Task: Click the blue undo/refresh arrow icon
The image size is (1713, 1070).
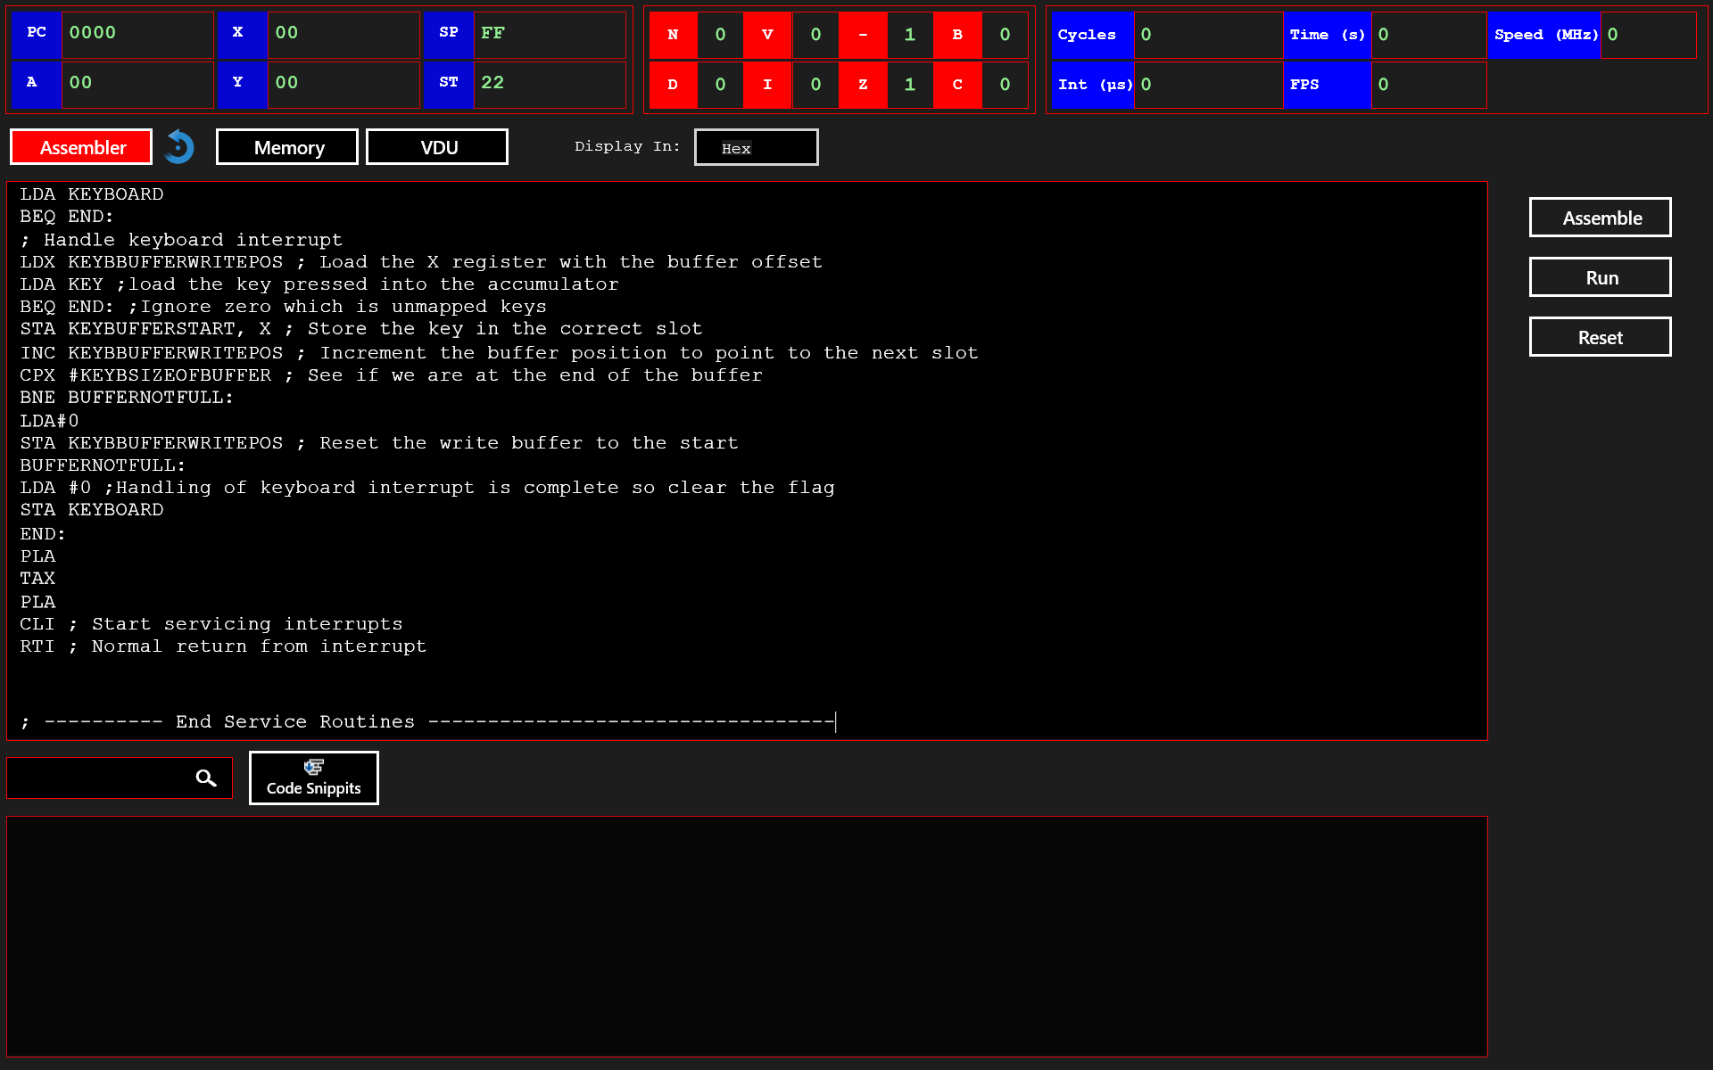Action: tap(179, 147)
